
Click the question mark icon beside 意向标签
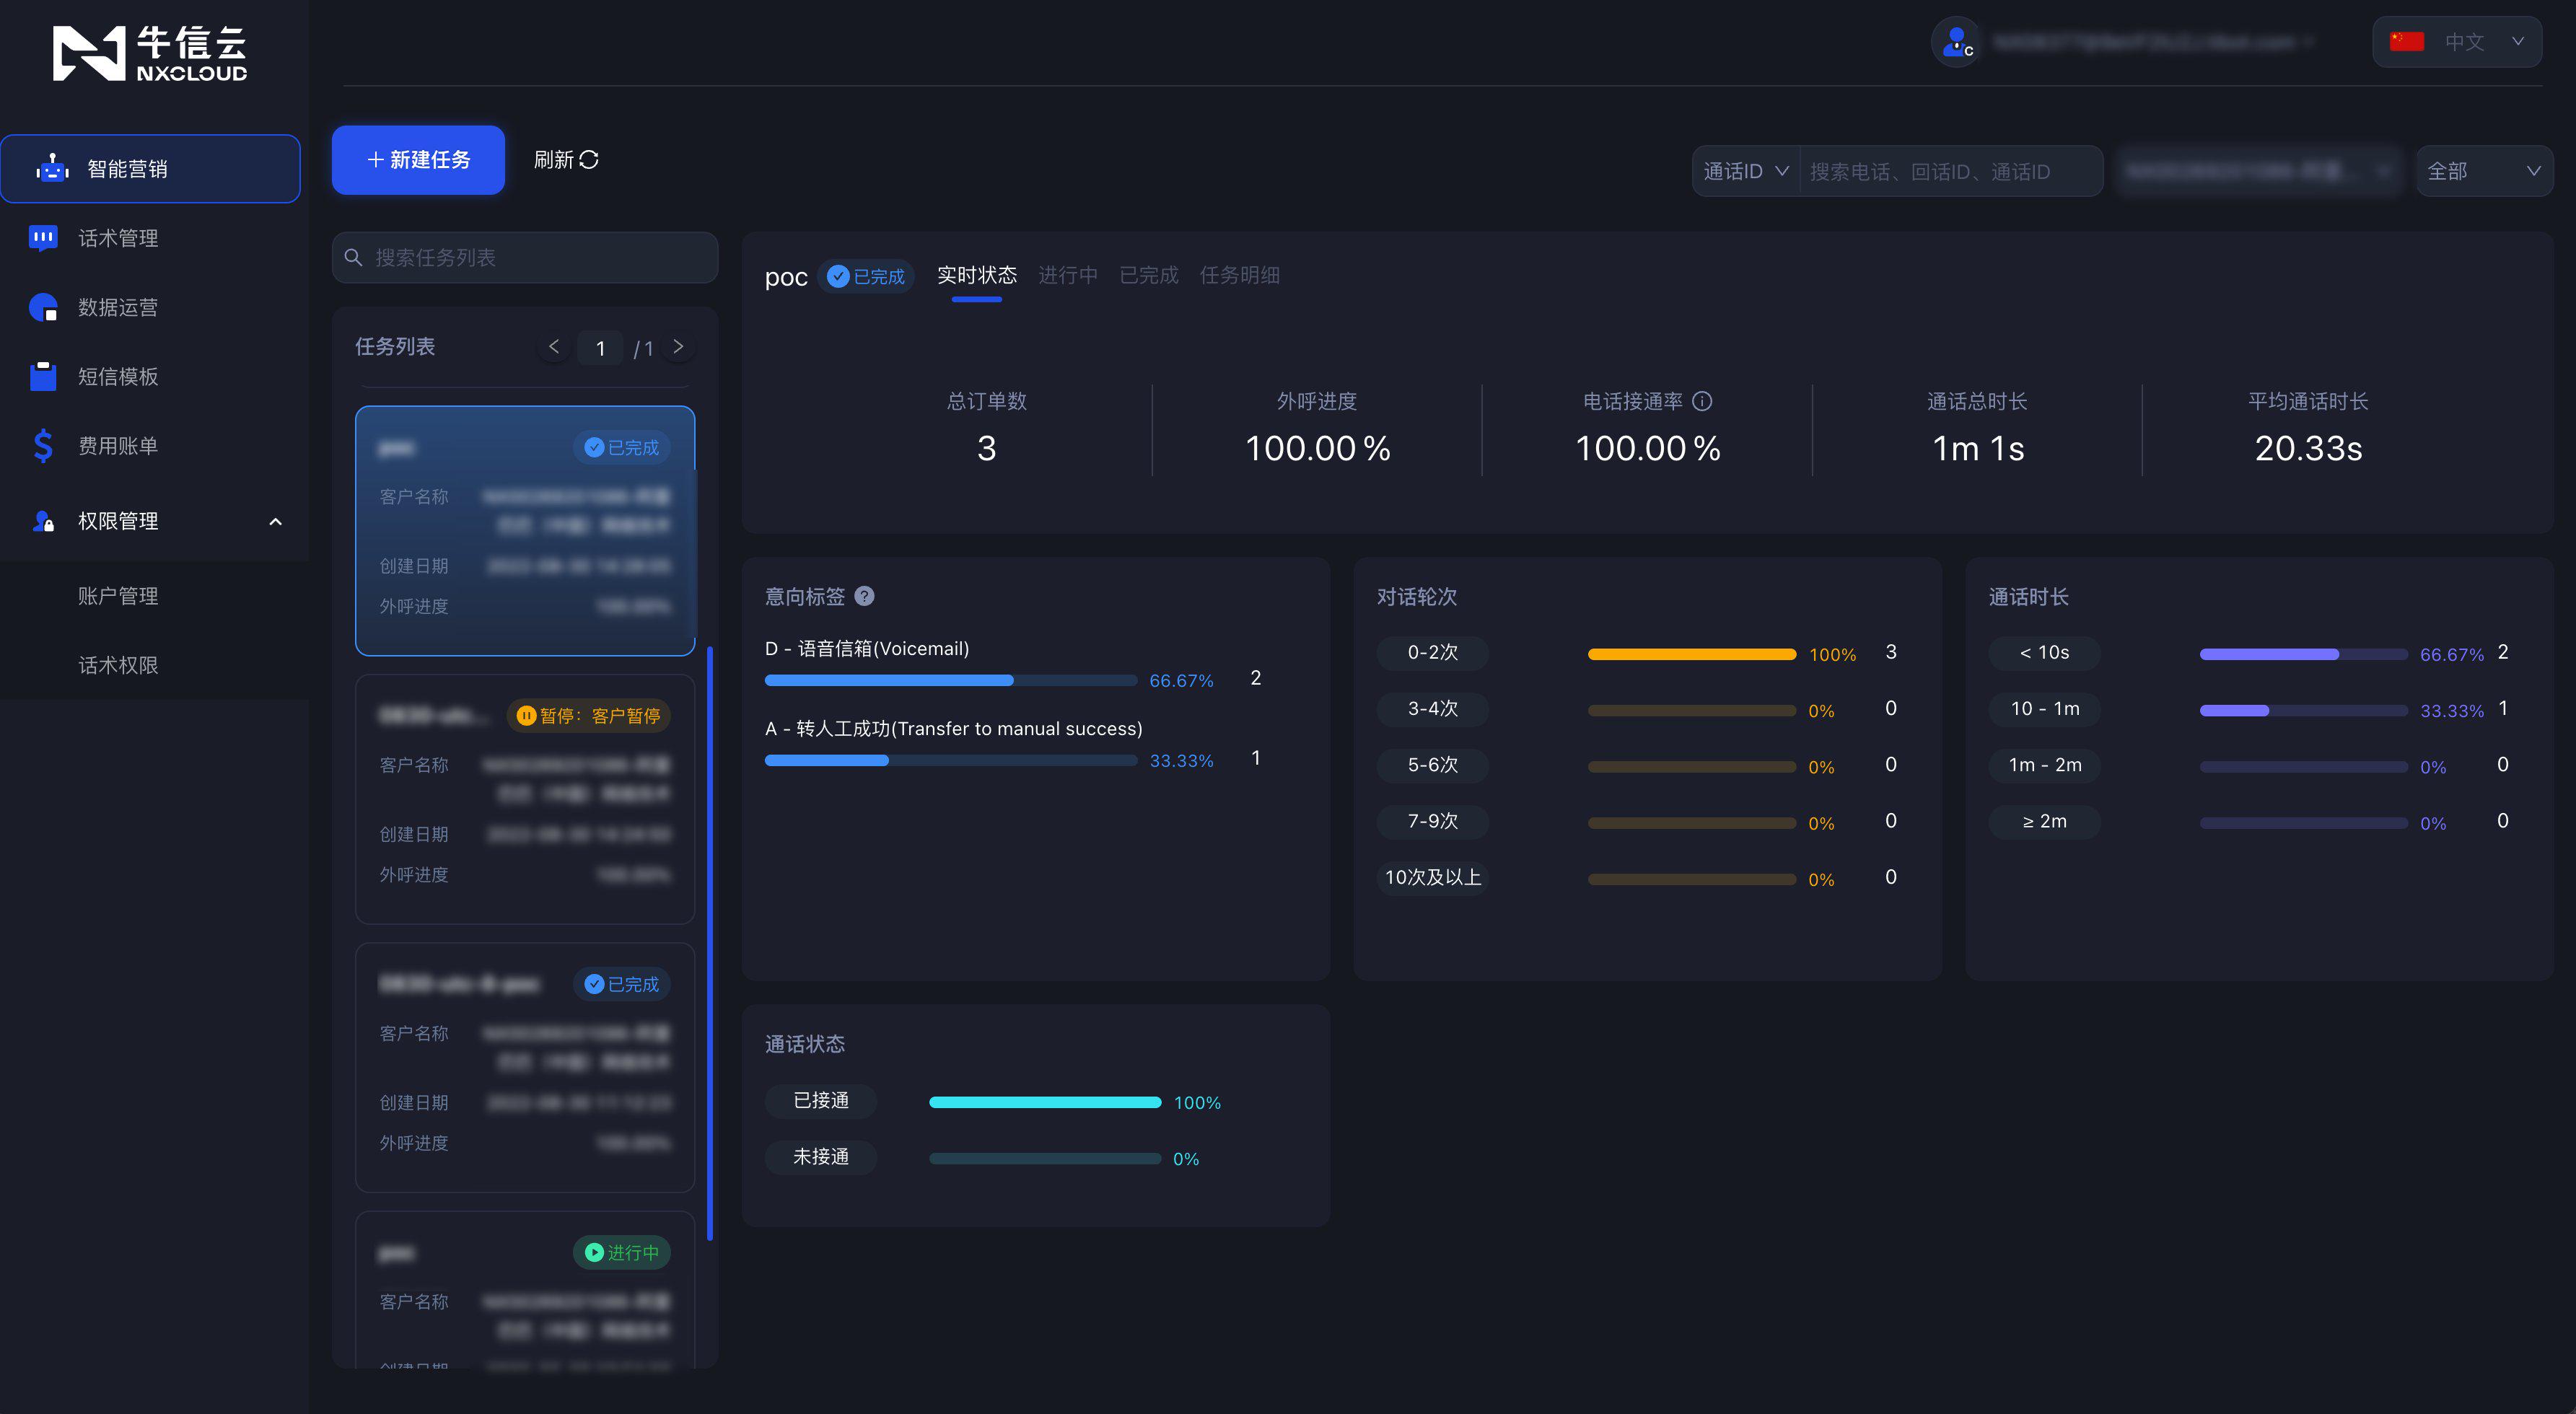pyautogui.click(x=865, y=596)
